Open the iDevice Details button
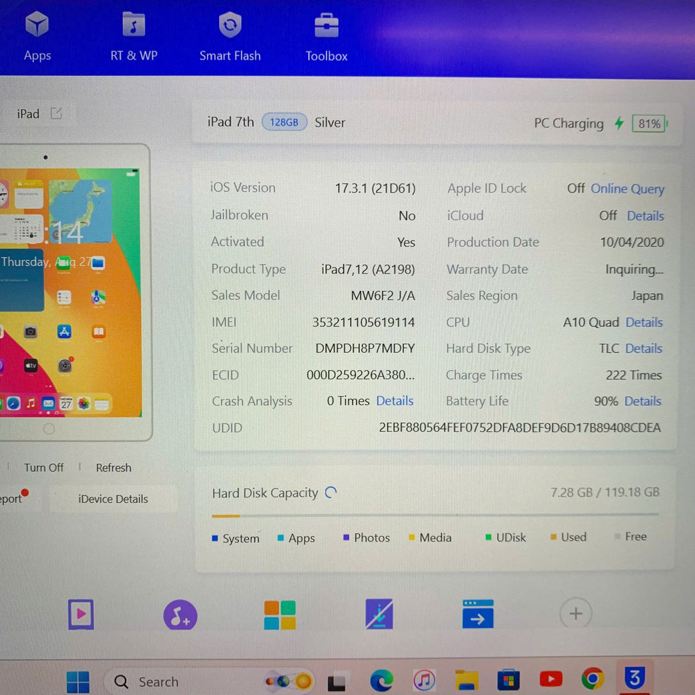Image resolution: width=695 pixels, height=695 pixels. 113,499
